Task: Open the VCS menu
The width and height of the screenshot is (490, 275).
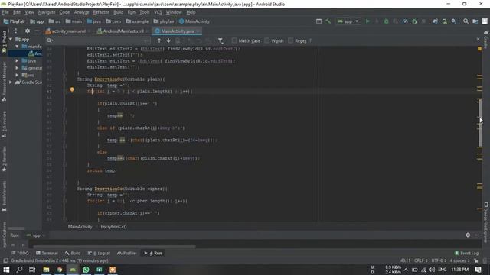Action: coord(158,12)
